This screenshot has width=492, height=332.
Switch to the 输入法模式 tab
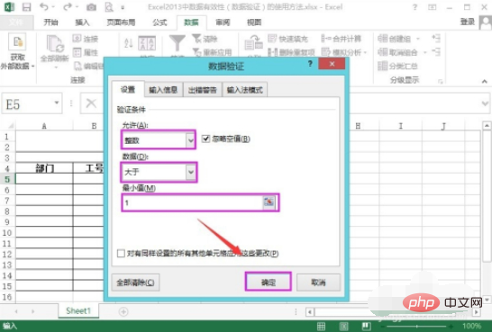coord(245,90)
